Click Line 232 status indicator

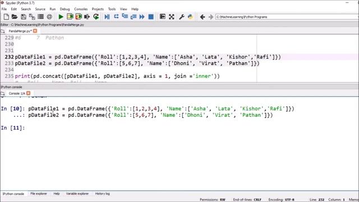click(317, 200)
